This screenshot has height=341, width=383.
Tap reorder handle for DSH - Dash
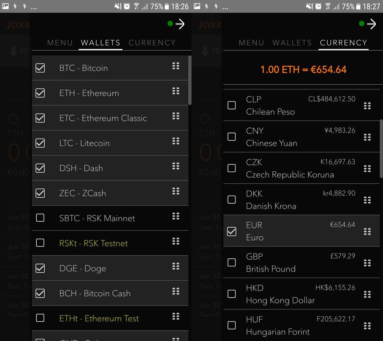click(176, 166)
